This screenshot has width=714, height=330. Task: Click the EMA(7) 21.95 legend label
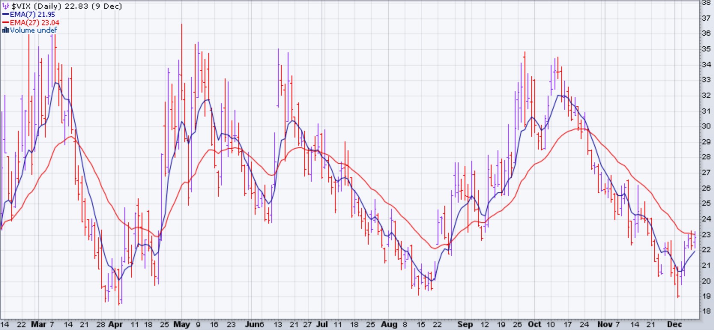33,15
